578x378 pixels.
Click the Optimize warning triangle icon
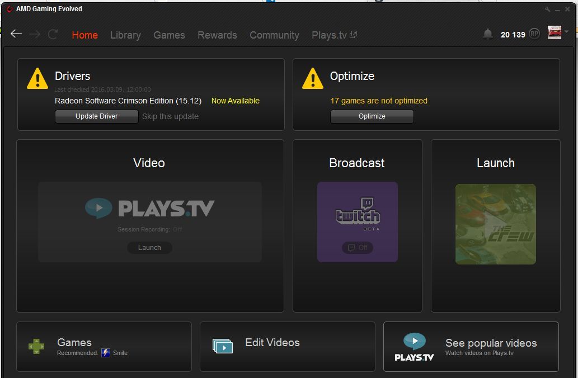[x=313, y=78]
